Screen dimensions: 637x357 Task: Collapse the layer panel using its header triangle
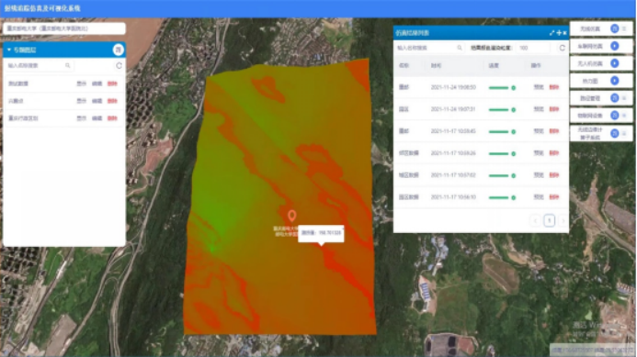tap(9, 50)
